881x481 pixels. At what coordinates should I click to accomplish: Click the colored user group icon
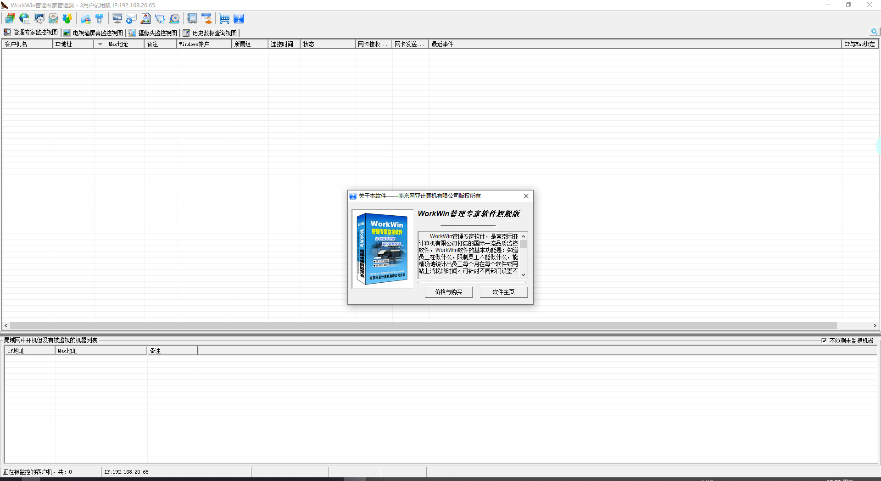click(67, 18)
